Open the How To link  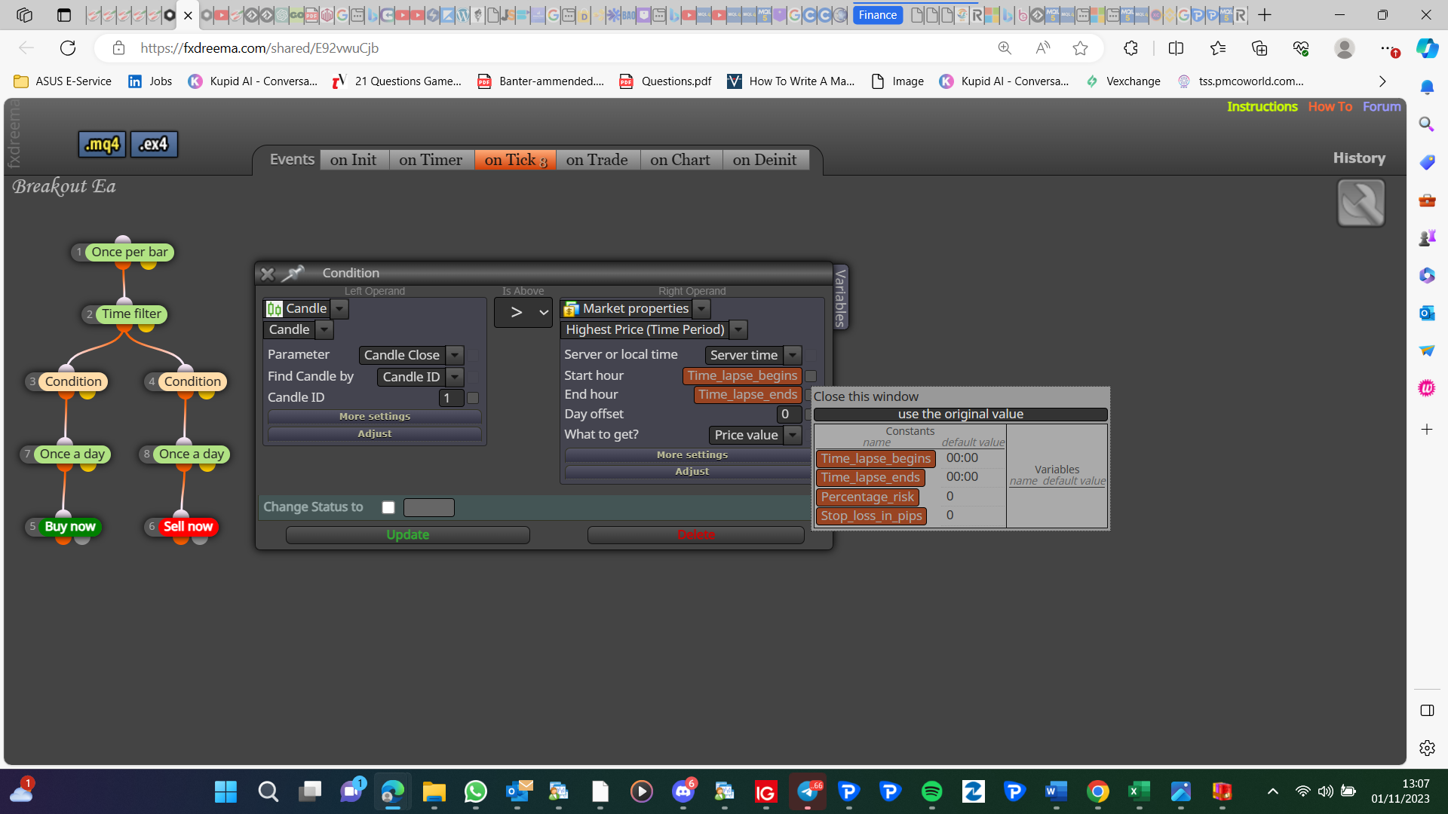point(1330,107)
